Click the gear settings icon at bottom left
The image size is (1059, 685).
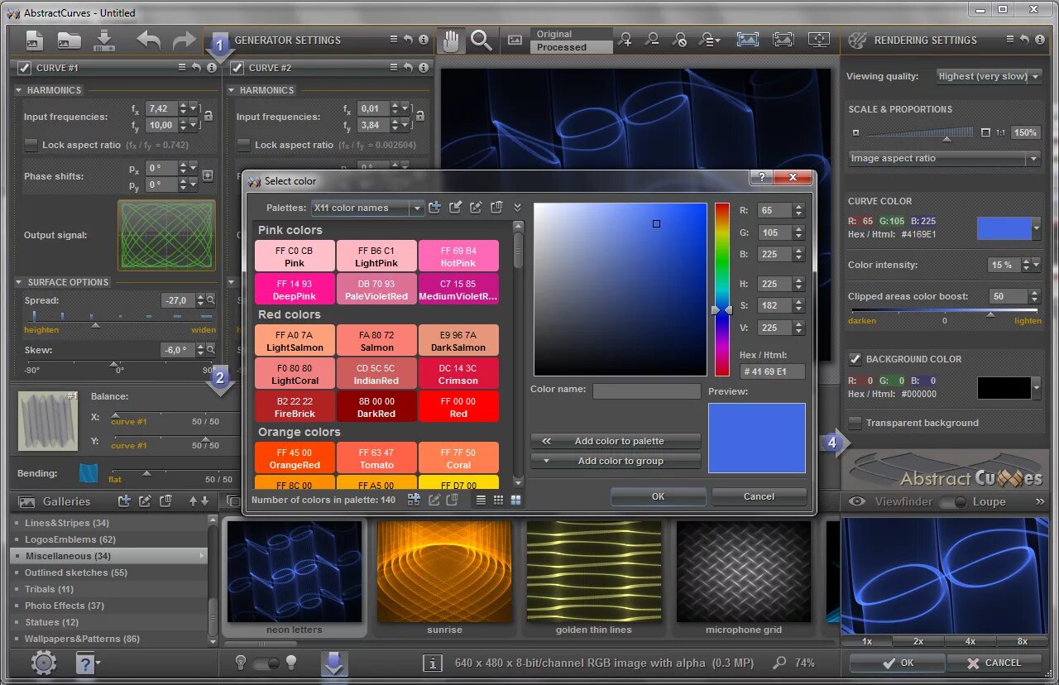coord(43,663)
